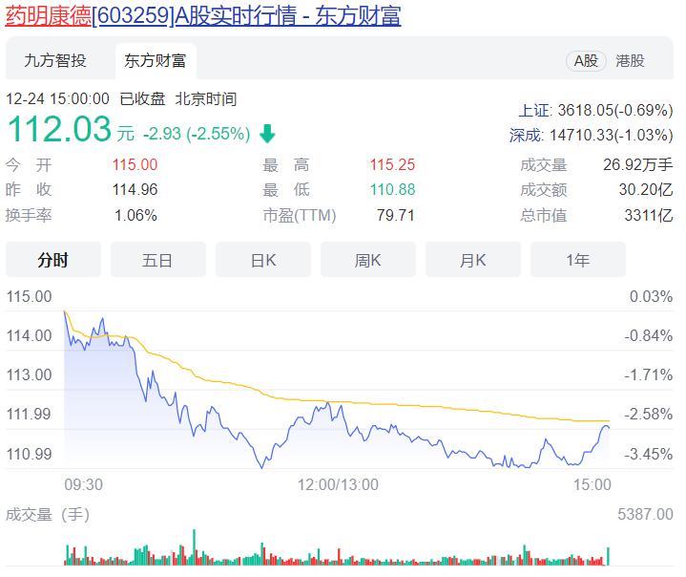Click the 成交量 value 26.92万手
The image size is (686, 577).
tap(638, 164)
